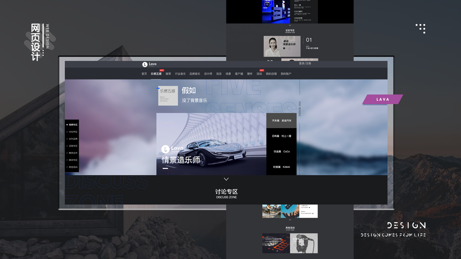461x259 pixels.
Task: Go to the 首页 nav item
Action: pos(144,74)
